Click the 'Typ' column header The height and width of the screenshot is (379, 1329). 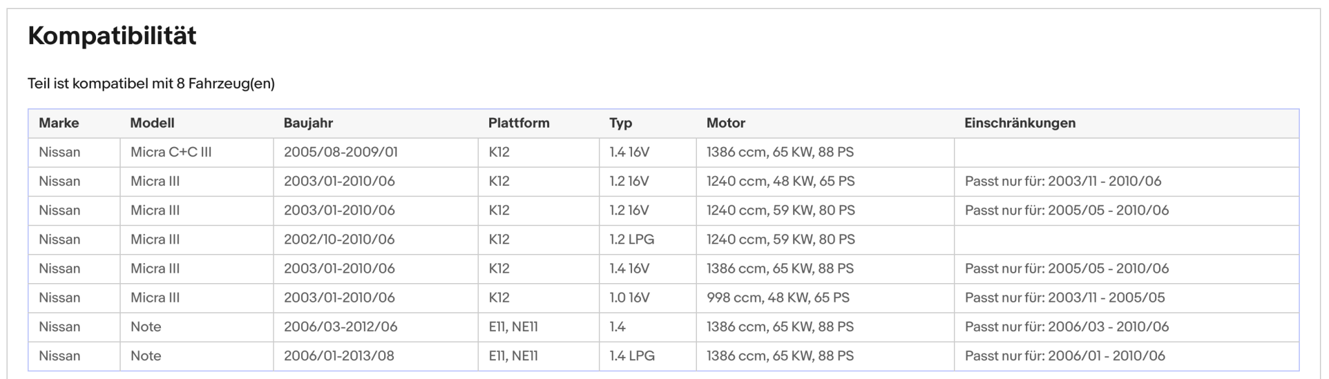tap(621, 123)
